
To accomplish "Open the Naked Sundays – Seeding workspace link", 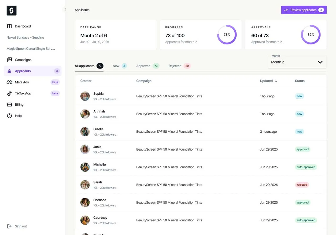I will tap(25, 37).
